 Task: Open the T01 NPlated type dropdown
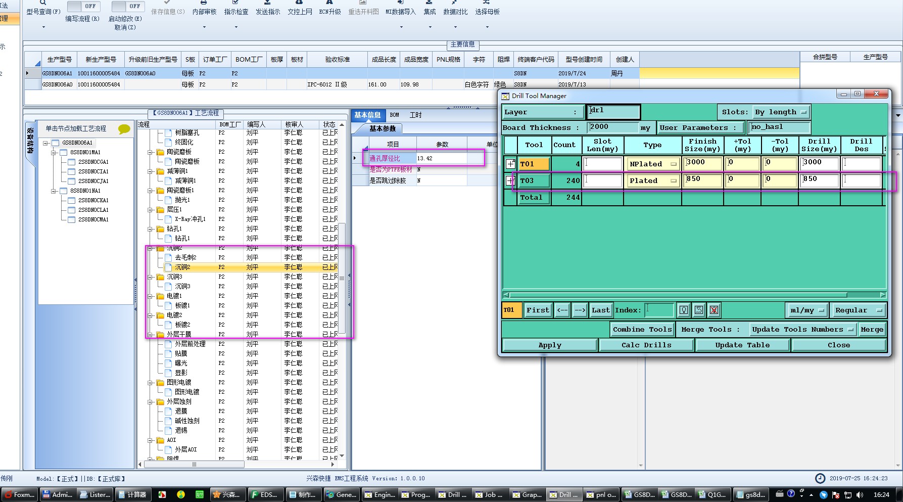[x=652, y=164]
